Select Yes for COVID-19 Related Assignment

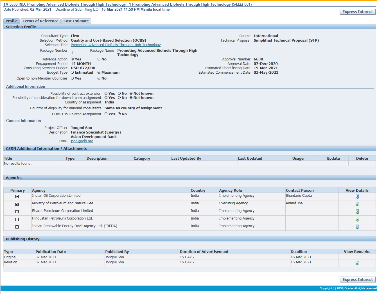tap(106, 114)
